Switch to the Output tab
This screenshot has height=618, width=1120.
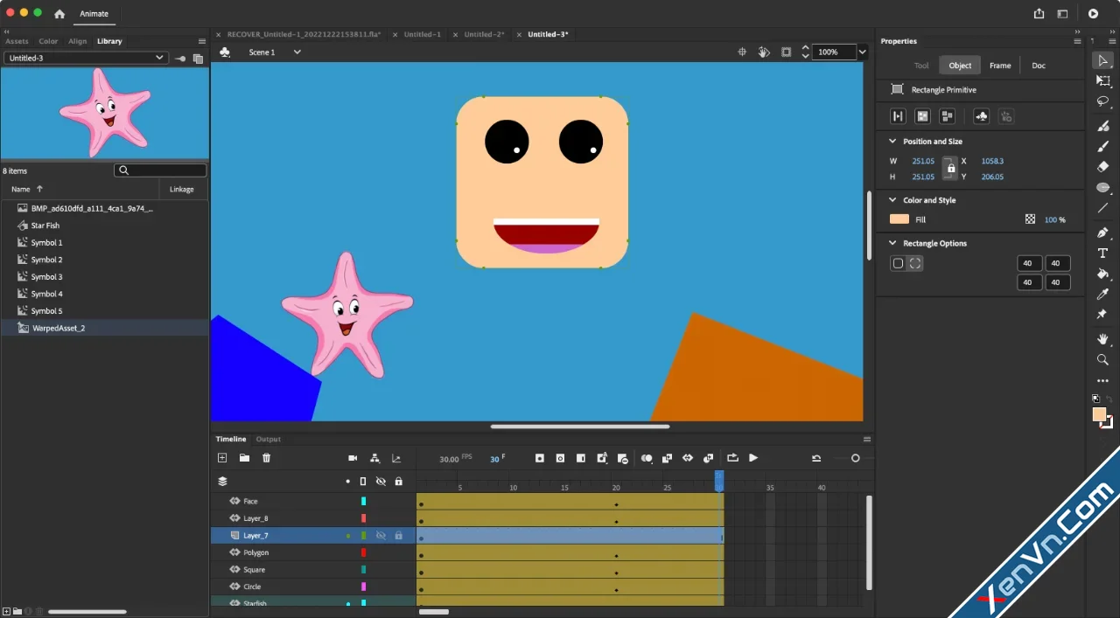tap(268, 439)
